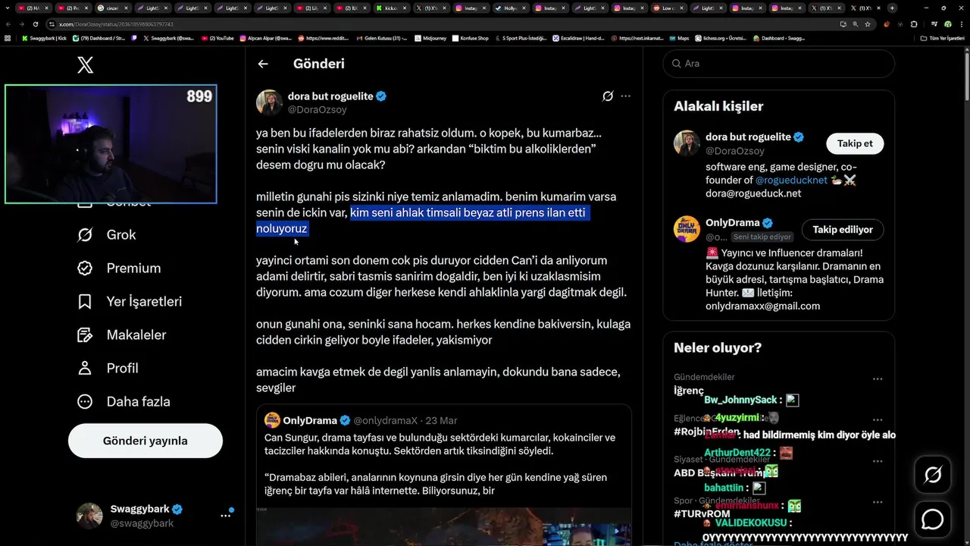Viewport: 970px width, 546px height.
Task: Switch to the Low c Reddit tab
Action: [x=668, y=8]
